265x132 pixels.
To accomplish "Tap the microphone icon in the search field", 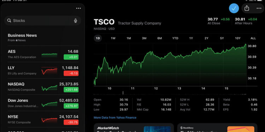I will tap(76, 21).
